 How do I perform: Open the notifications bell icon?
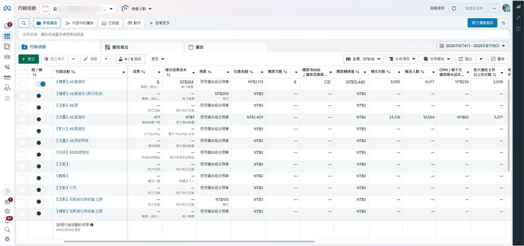(7, 221)
